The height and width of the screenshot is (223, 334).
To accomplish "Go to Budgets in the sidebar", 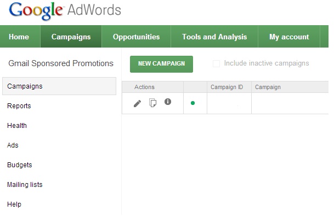I will (19, 165).
